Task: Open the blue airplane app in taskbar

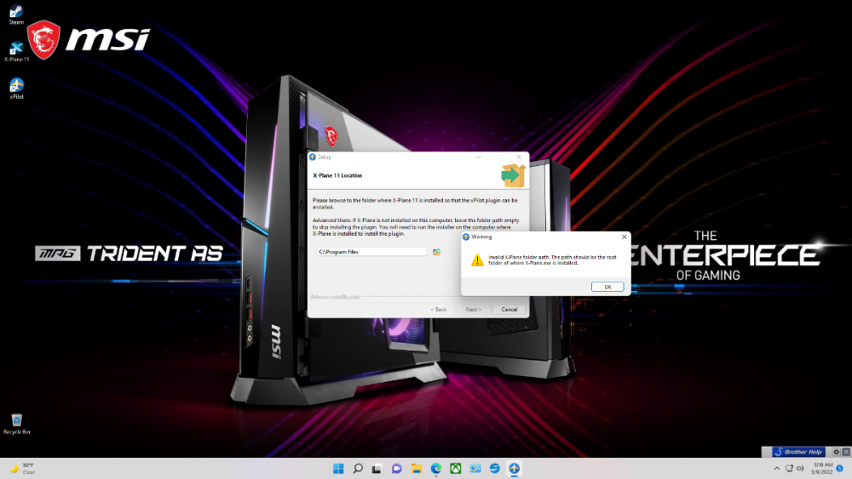Action: coord(494,469)
